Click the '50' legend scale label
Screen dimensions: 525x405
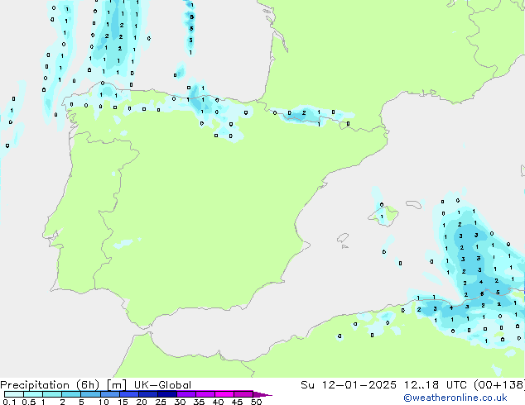[x=257, y=402]
